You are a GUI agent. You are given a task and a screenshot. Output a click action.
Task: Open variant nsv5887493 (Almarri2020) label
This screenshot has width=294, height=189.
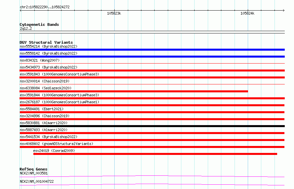tap(44, 130)
